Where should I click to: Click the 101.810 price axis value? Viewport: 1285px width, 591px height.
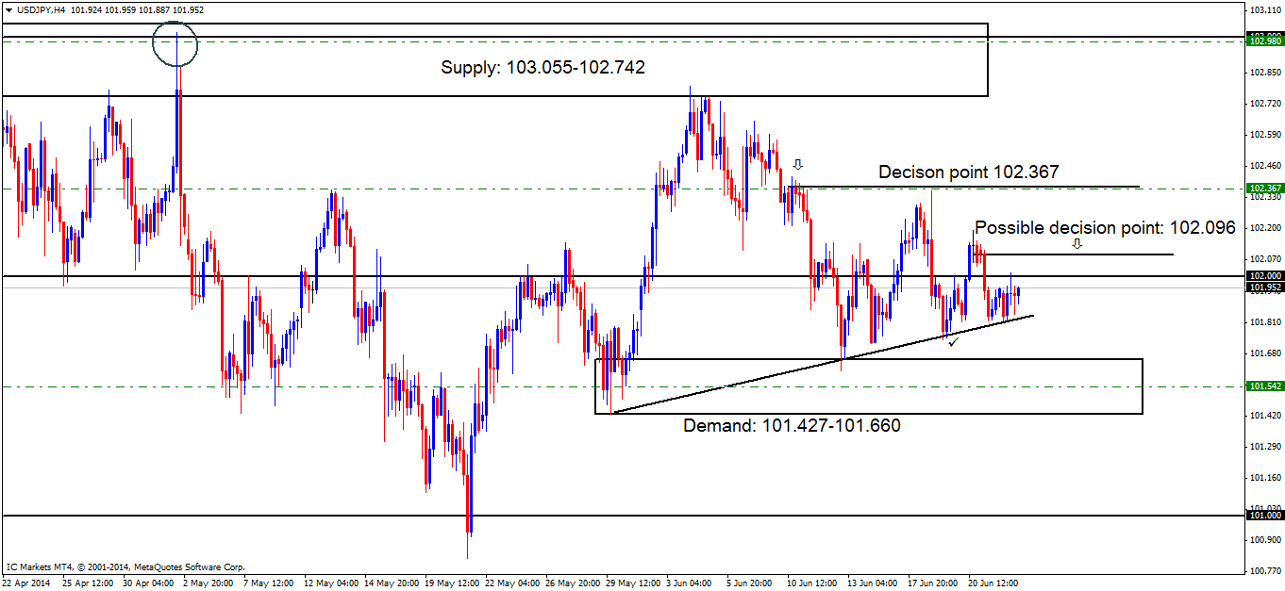click(x=1265, y=321)
